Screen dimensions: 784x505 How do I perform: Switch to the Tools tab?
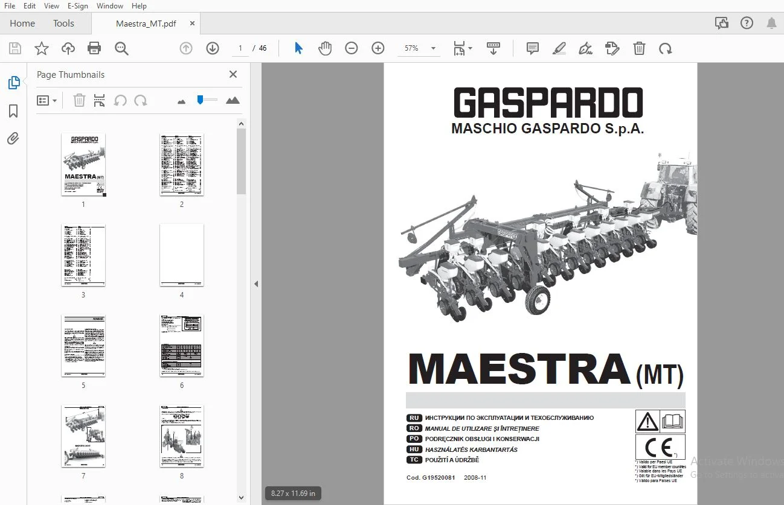tap(63, 24)
